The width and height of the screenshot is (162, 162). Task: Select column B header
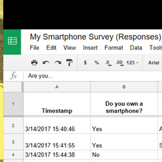(124, 87)
